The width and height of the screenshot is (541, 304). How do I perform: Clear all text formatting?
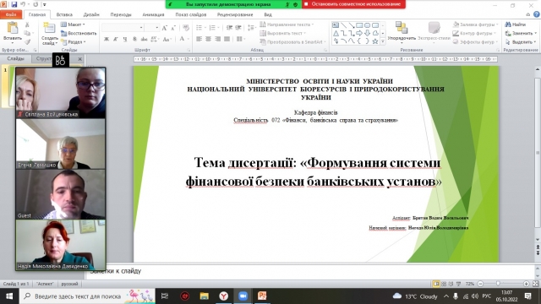[186, 28]
